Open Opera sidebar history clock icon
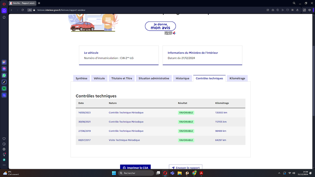 (x=4, y=144)
